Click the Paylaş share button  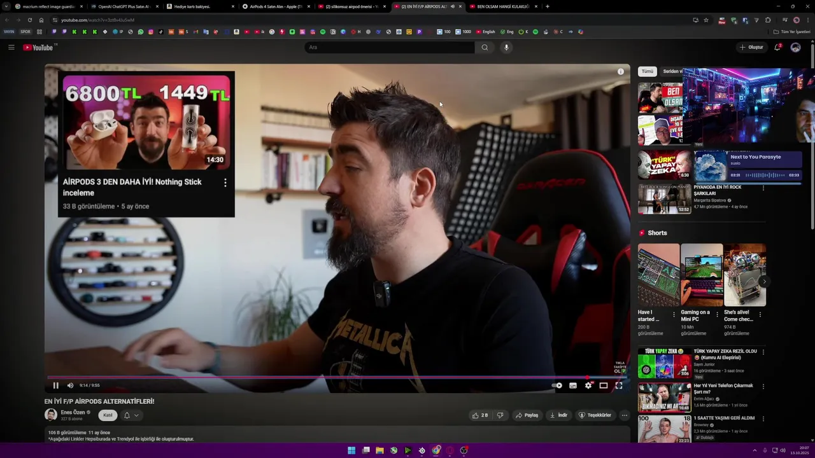coord(527,415)
